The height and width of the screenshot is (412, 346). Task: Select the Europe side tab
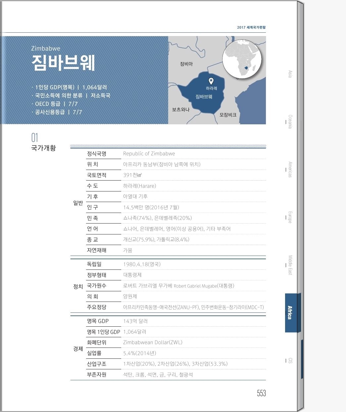click(290, 217)
